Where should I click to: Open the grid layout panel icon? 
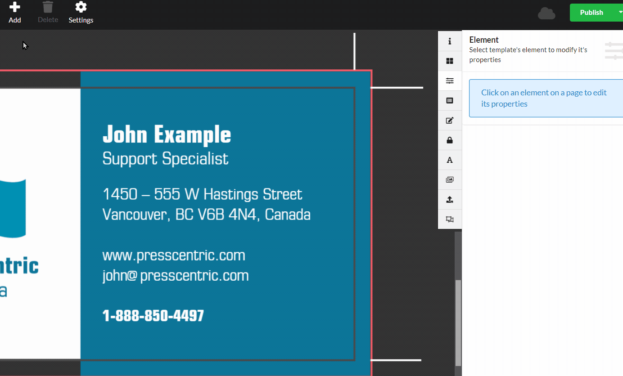coord(450,61)
